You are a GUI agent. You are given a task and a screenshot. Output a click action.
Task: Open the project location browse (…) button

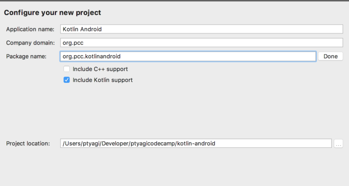(338, 144)
